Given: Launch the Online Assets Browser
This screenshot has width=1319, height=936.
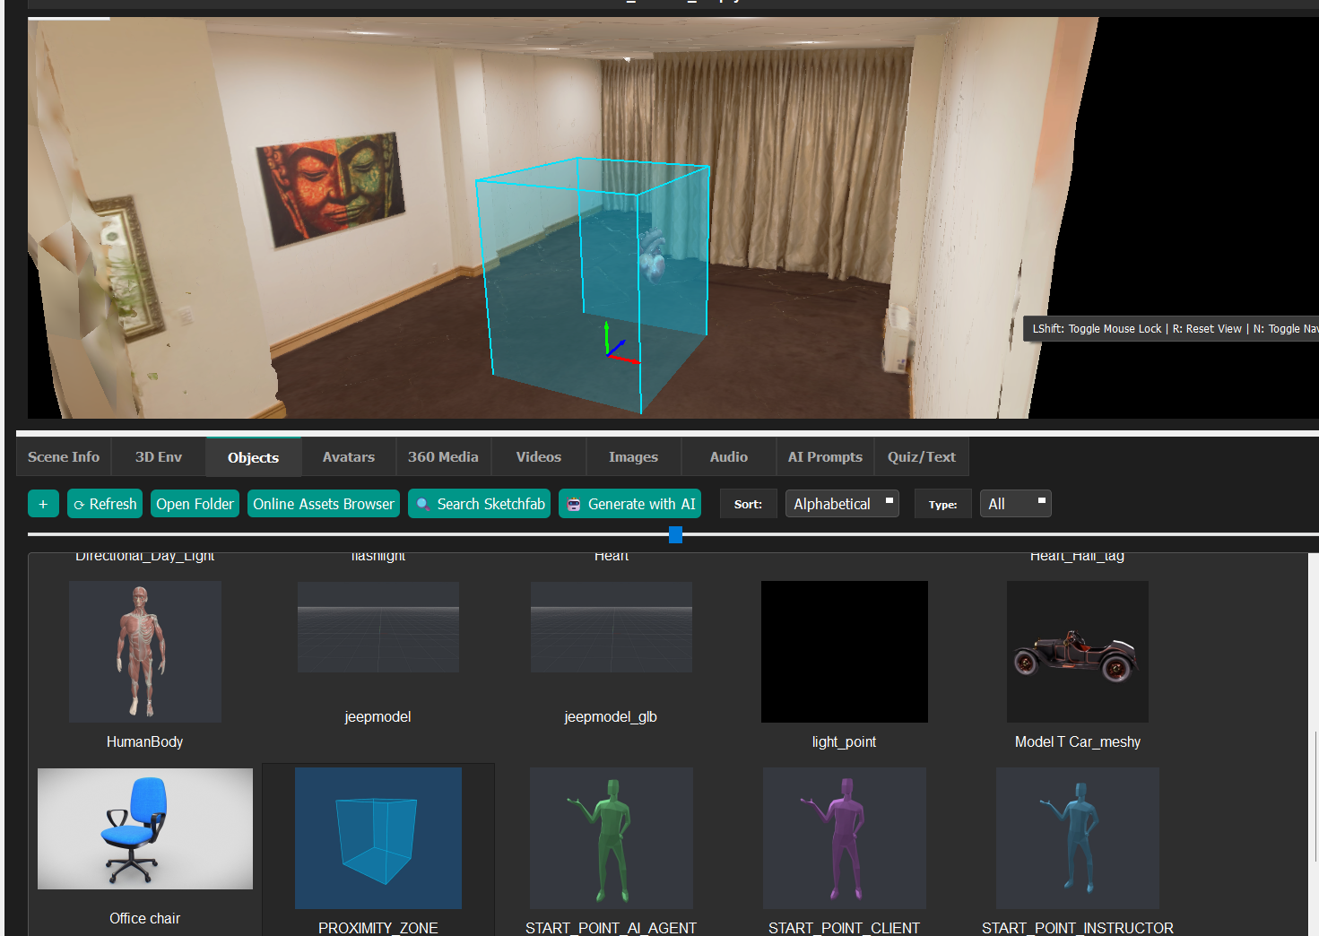Looking at the screenshot, I should coord(324,504).
